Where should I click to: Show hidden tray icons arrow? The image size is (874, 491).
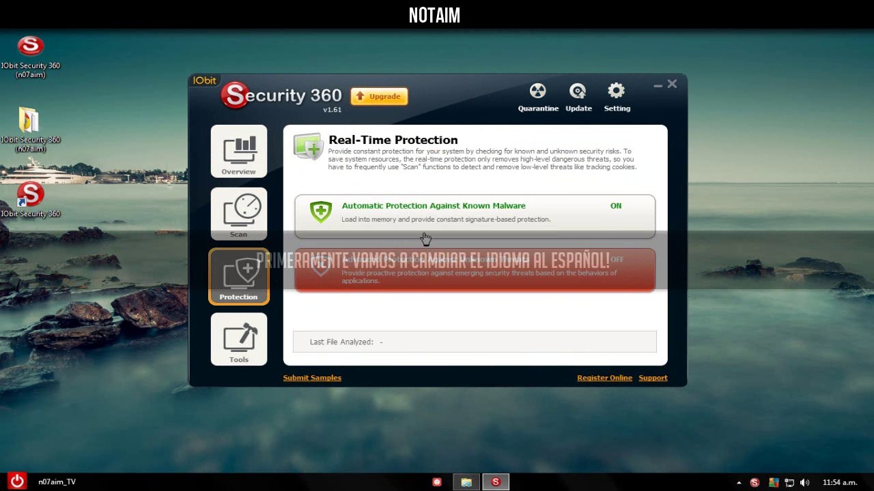tap(739, 483)
